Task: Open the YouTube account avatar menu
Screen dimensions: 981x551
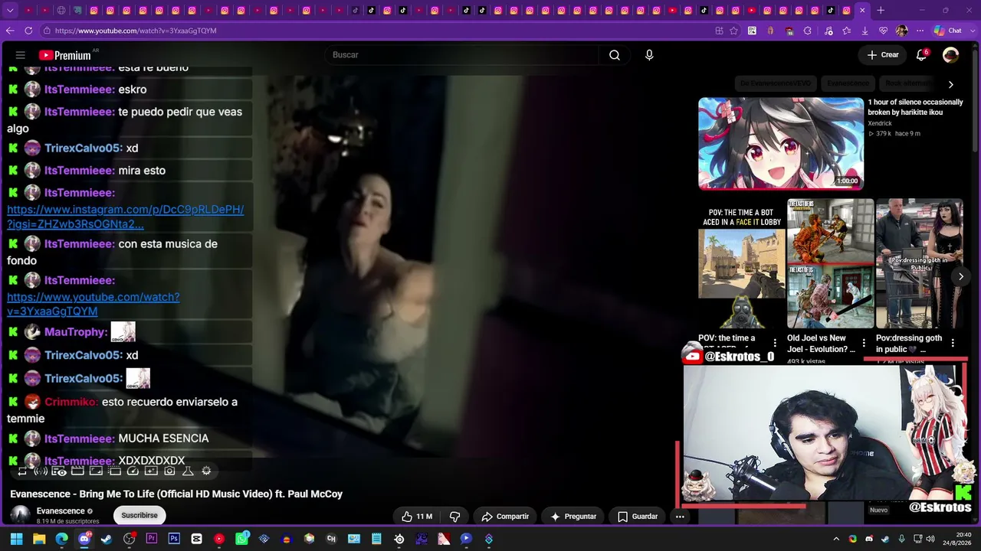Action: [950, 55]
